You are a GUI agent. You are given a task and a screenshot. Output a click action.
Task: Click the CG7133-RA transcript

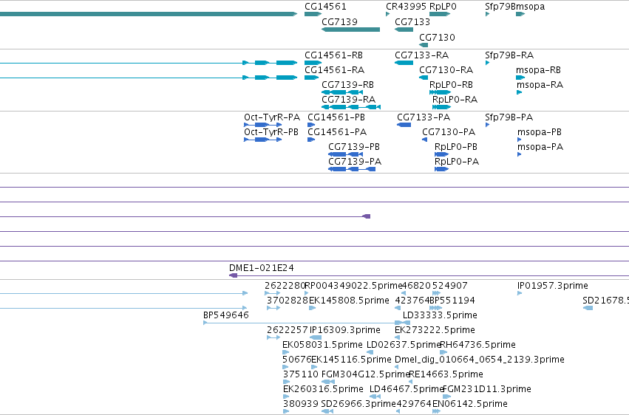pyautogui.click(x=404, y=63)
